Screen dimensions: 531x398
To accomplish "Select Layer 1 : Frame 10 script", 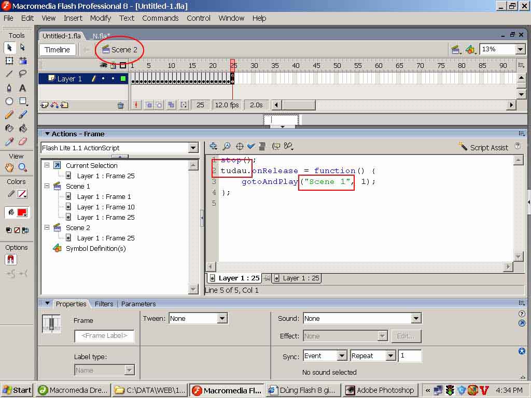I will click(x=105, y=207).
